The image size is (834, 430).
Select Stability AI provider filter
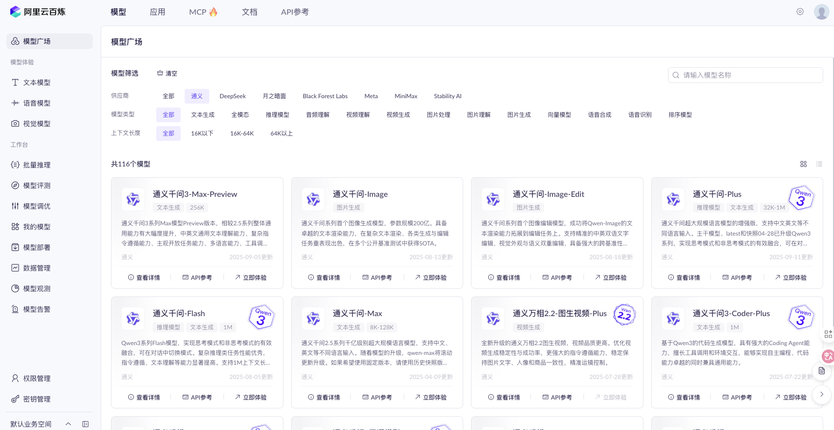(x=448, y=96)
